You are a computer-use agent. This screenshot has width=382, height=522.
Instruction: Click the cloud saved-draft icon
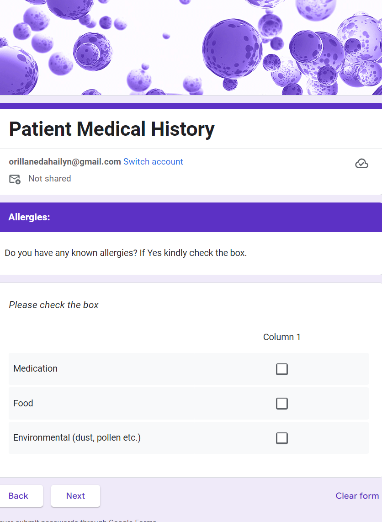click(x=361, y=164)
